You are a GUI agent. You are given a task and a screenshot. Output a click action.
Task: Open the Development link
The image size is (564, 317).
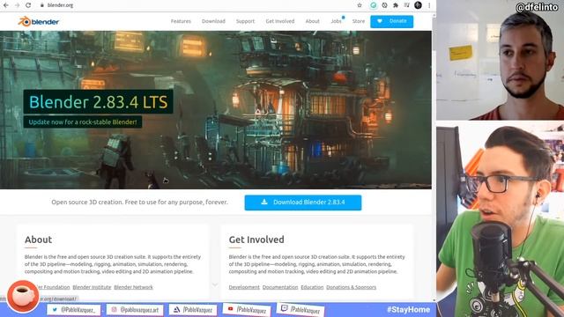(244, 287)
